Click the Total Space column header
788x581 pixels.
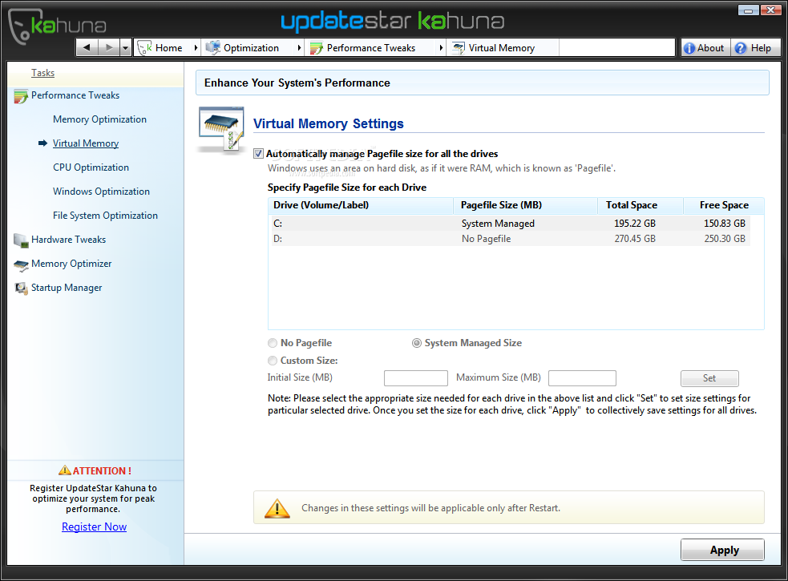pyautogui.click(x=641, y=206)
